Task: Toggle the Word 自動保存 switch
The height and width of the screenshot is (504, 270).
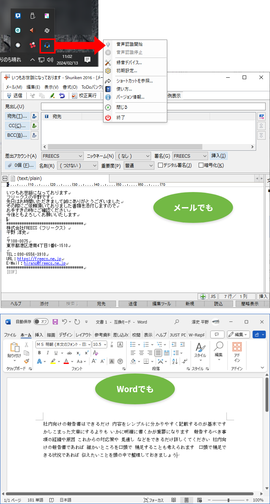Action: (x=41, y=322)
